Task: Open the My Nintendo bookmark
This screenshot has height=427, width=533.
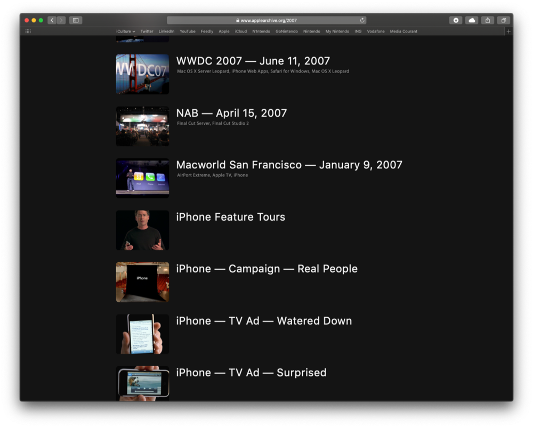Action: tap(337, 31)
